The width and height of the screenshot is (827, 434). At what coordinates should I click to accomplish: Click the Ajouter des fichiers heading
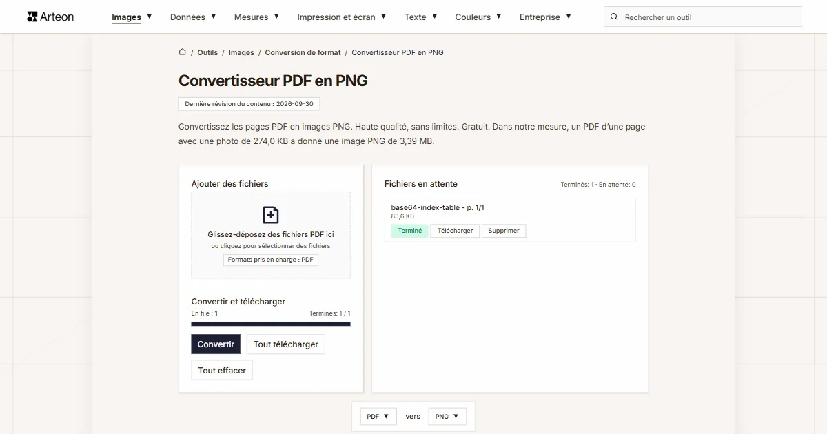click(230, 184)
